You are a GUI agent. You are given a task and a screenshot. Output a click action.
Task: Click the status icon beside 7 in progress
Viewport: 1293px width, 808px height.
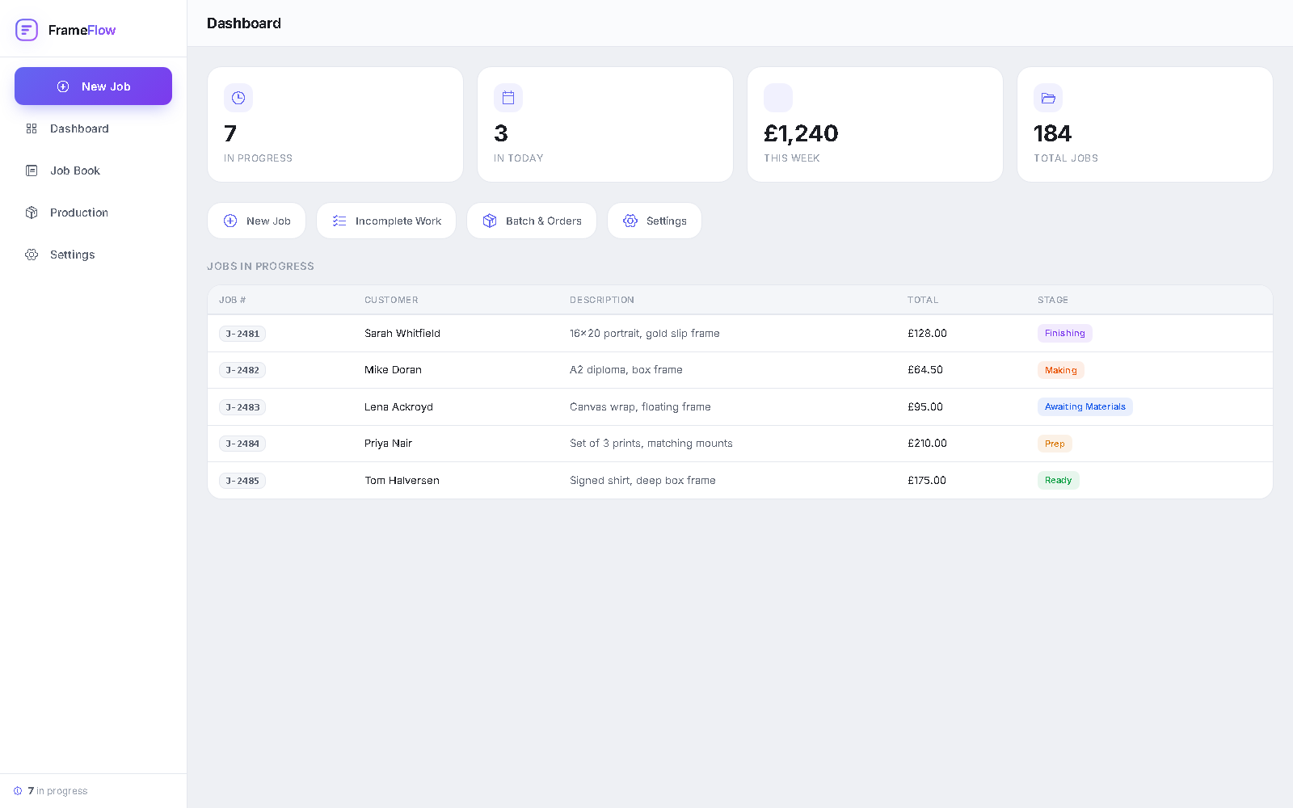point(18,791)
